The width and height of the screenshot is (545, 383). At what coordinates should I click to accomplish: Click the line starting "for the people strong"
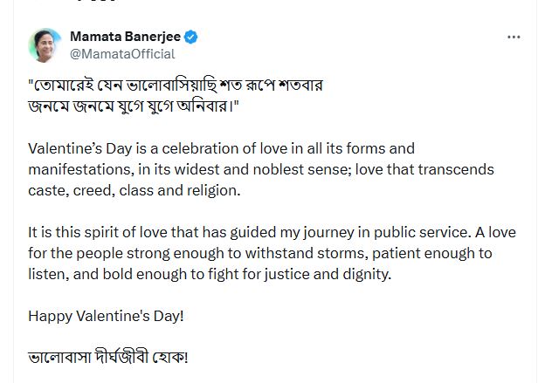(260, 254)
